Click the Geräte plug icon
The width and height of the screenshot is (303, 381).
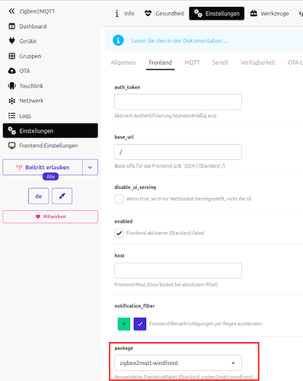(x=11, y=41)
